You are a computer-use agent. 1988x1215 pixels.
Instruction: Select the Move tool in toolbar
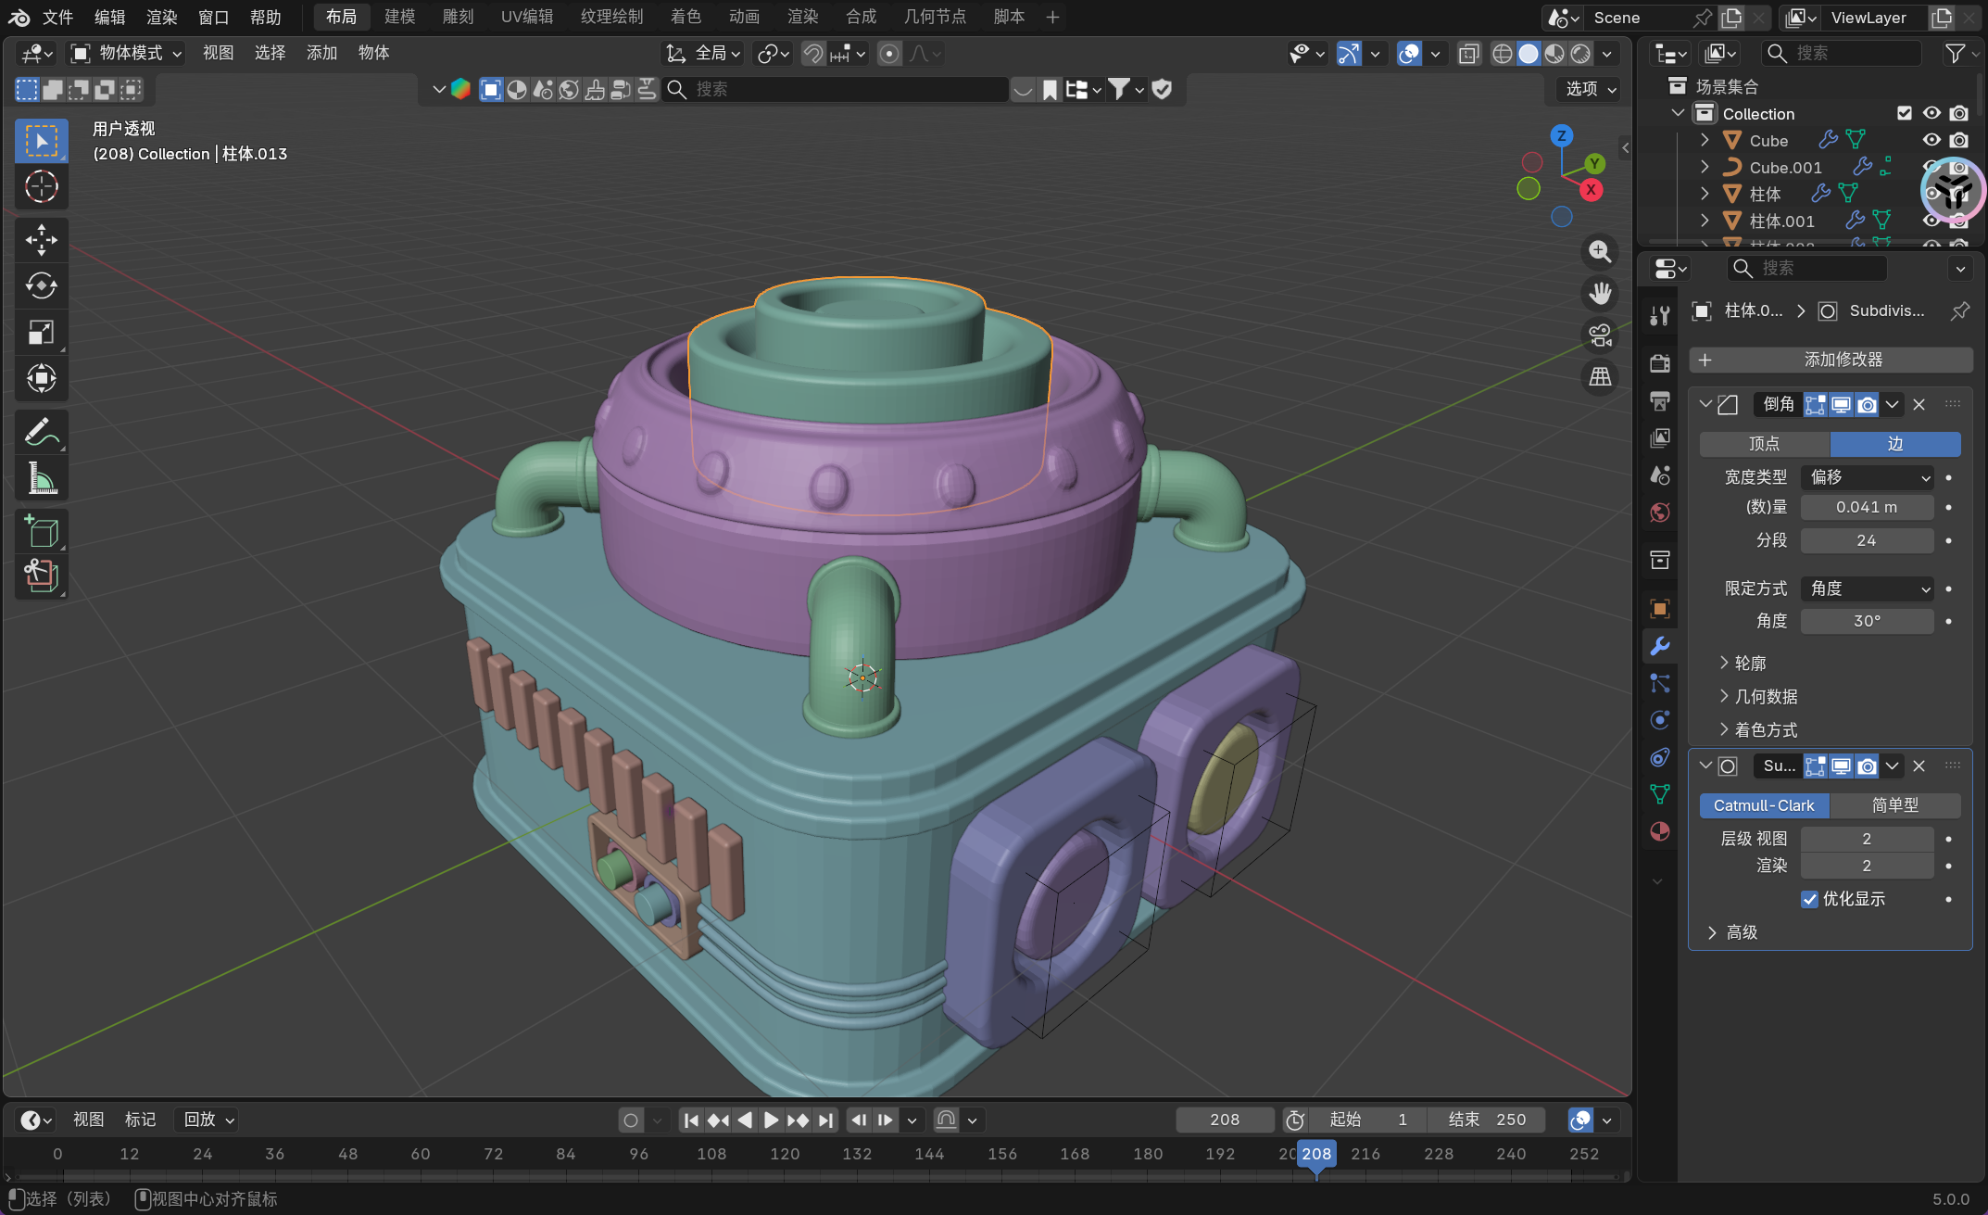click(x=41, y=240)
